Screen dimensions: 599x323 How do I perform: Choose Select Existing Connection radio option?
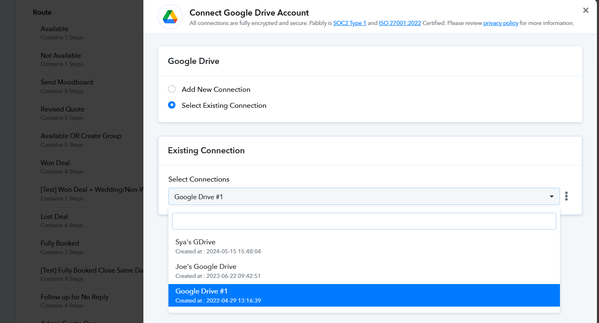172,105
